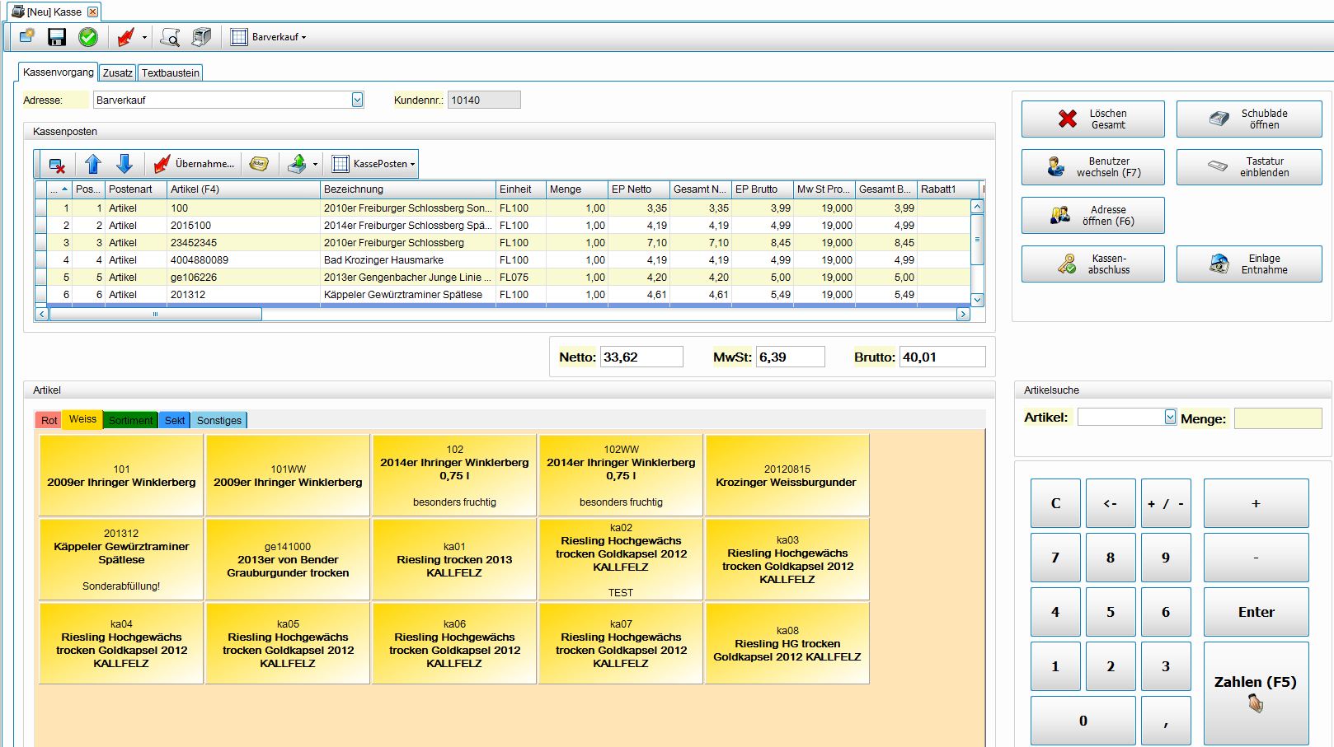Select the Sortiment article category tab

130,421
